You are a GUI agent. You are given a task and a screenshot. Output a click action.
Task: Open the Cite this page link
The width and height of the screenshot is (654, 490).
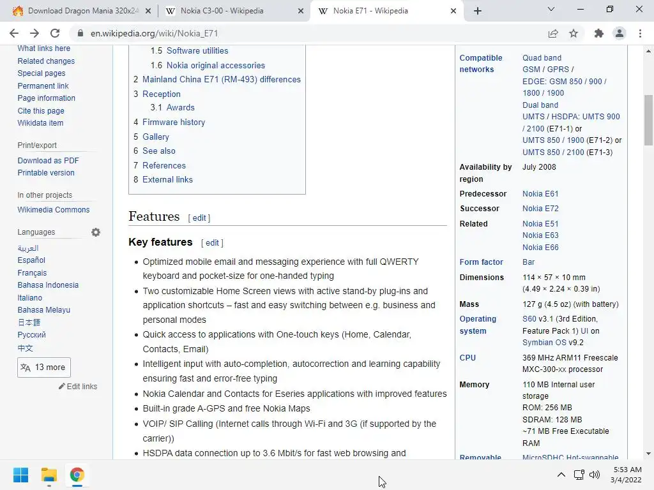(41, 111)
